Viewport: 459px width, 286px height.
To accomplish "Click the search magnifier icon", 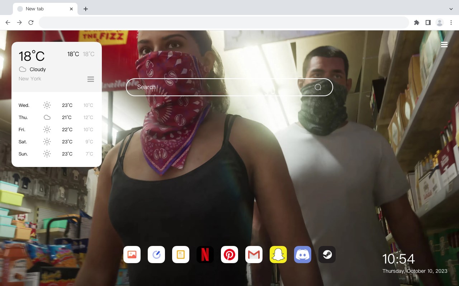I will point(318,87).
